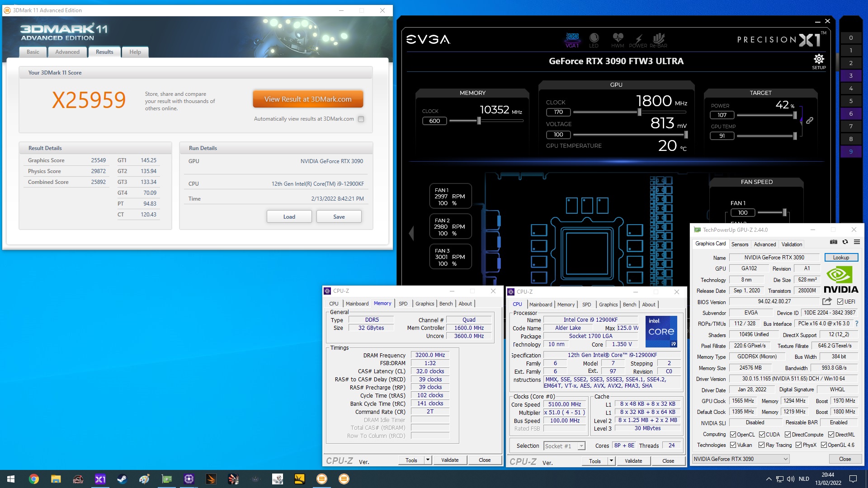Viewport: 868px width, 488px height.
Task: Open the Validation tab in GPU-Z
Action: (792, 244)
